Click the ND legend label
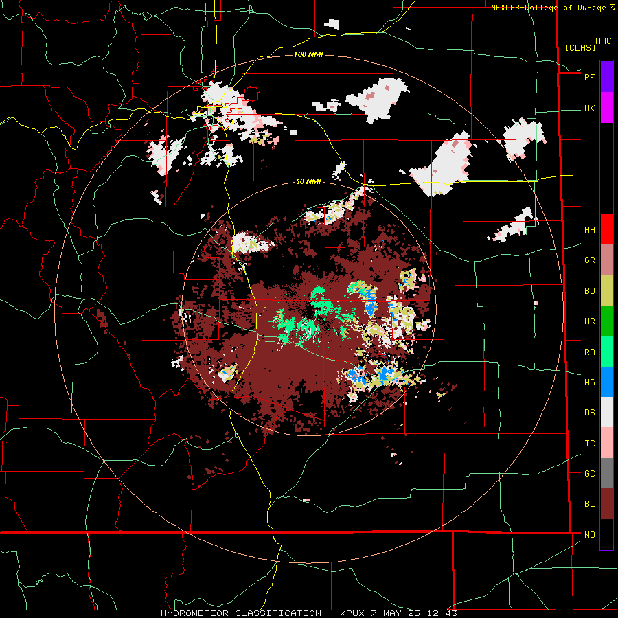618x618 pixels. click(x=589, y=535)
